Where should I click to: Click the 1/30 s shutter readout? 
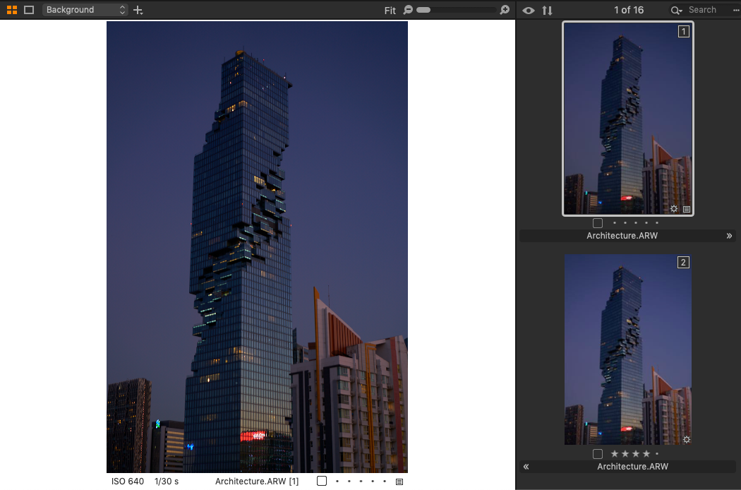[167, 482]
